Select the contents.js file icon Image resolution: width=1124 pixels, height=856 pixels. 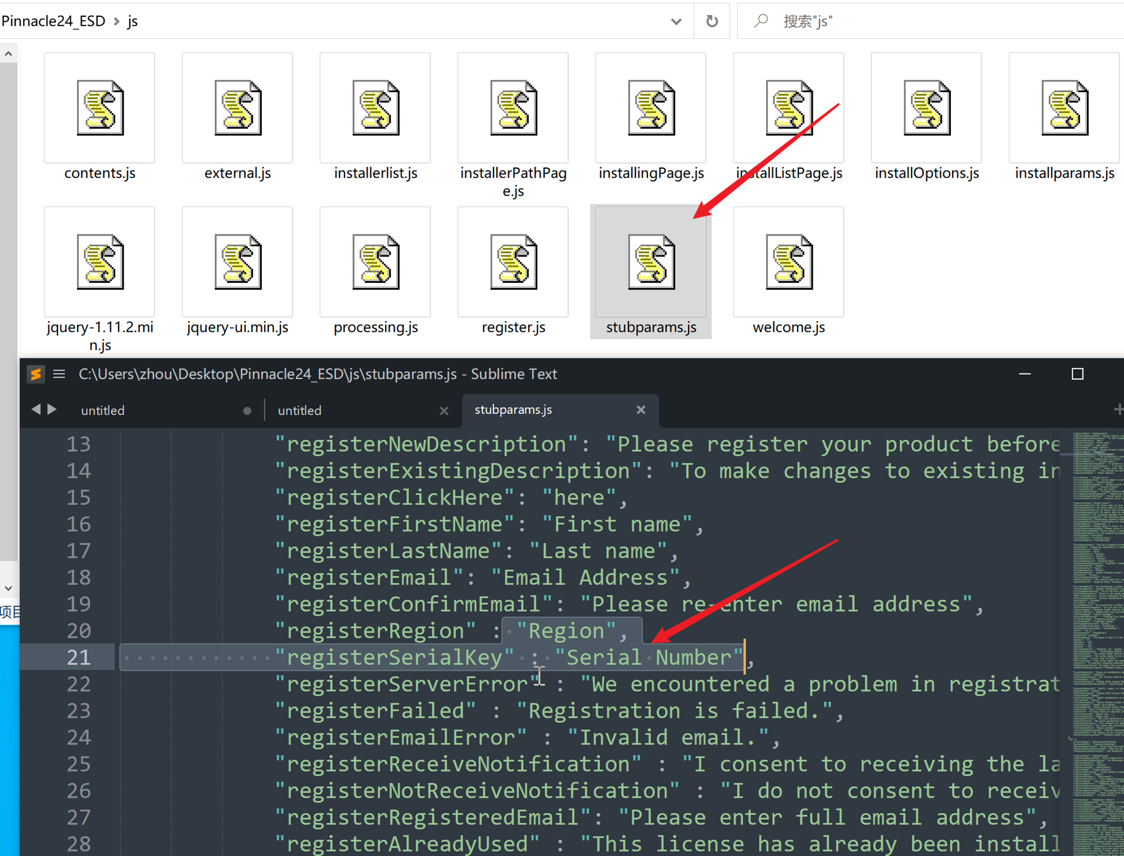[x=99, y=108]
